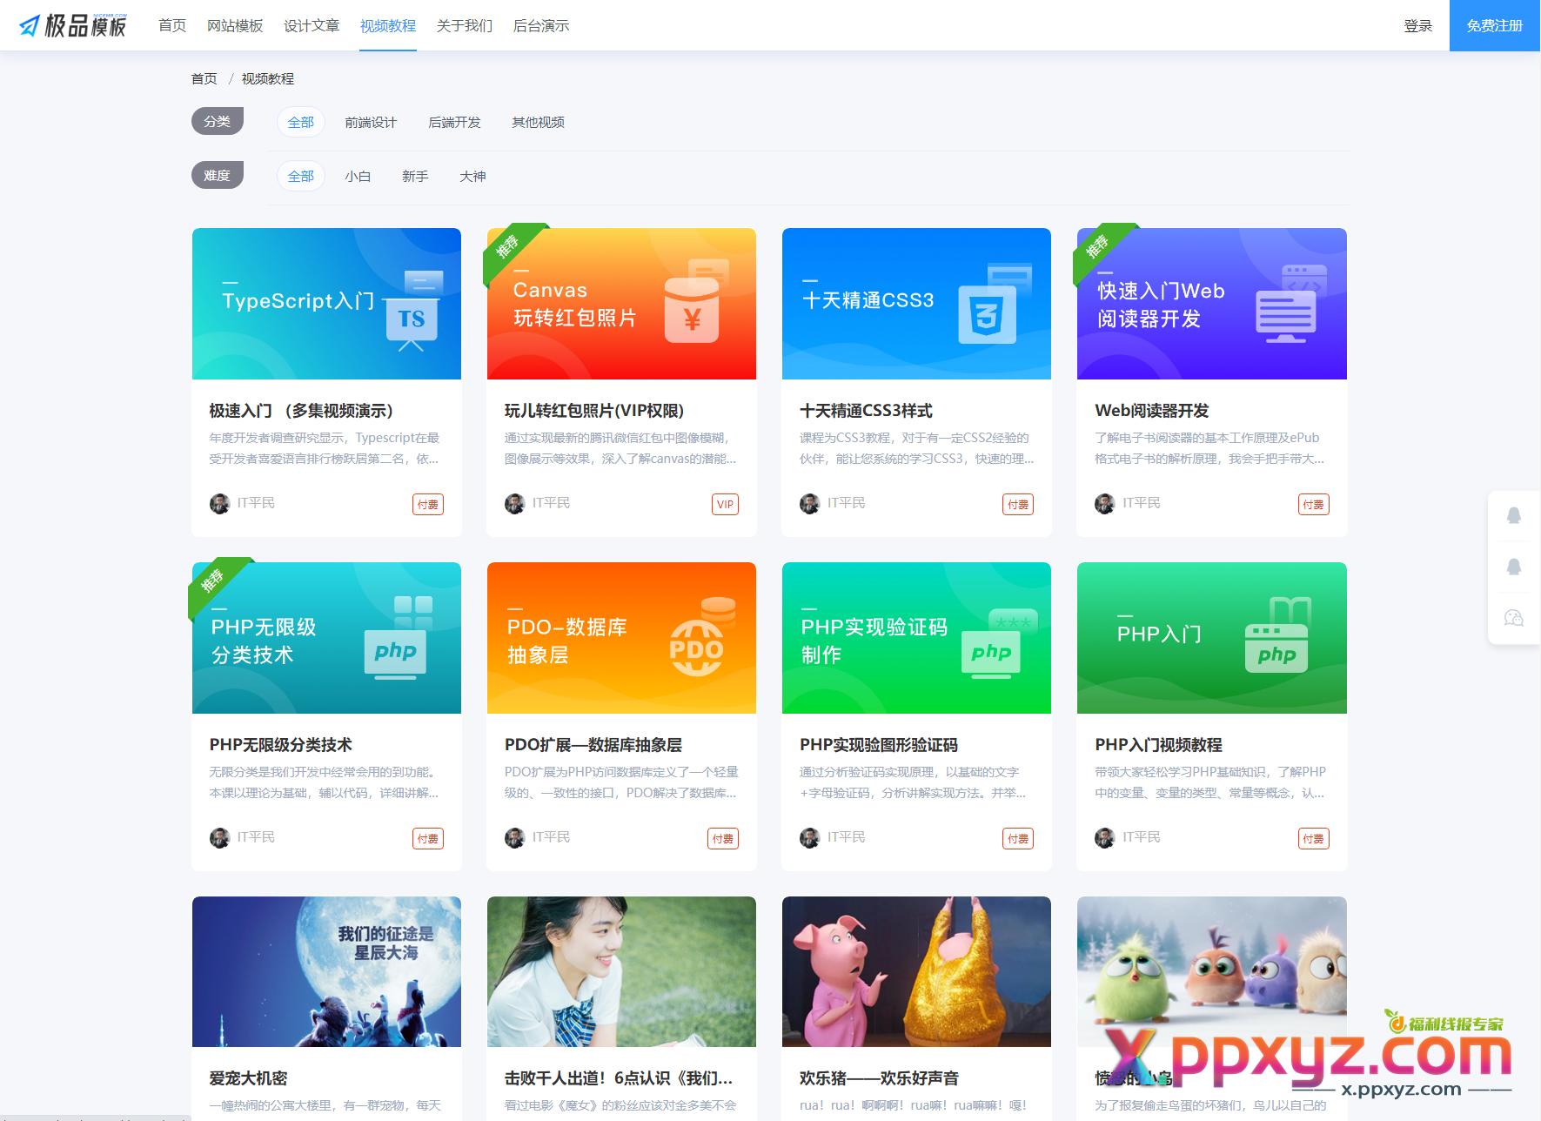Click the title Web阅读器开发
The width and height of the screenshot is (1541, 1121).
[1152, 411]
